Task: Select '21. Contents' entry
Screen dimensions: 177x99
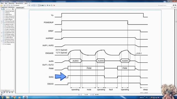Action: [x=7, y=44]
